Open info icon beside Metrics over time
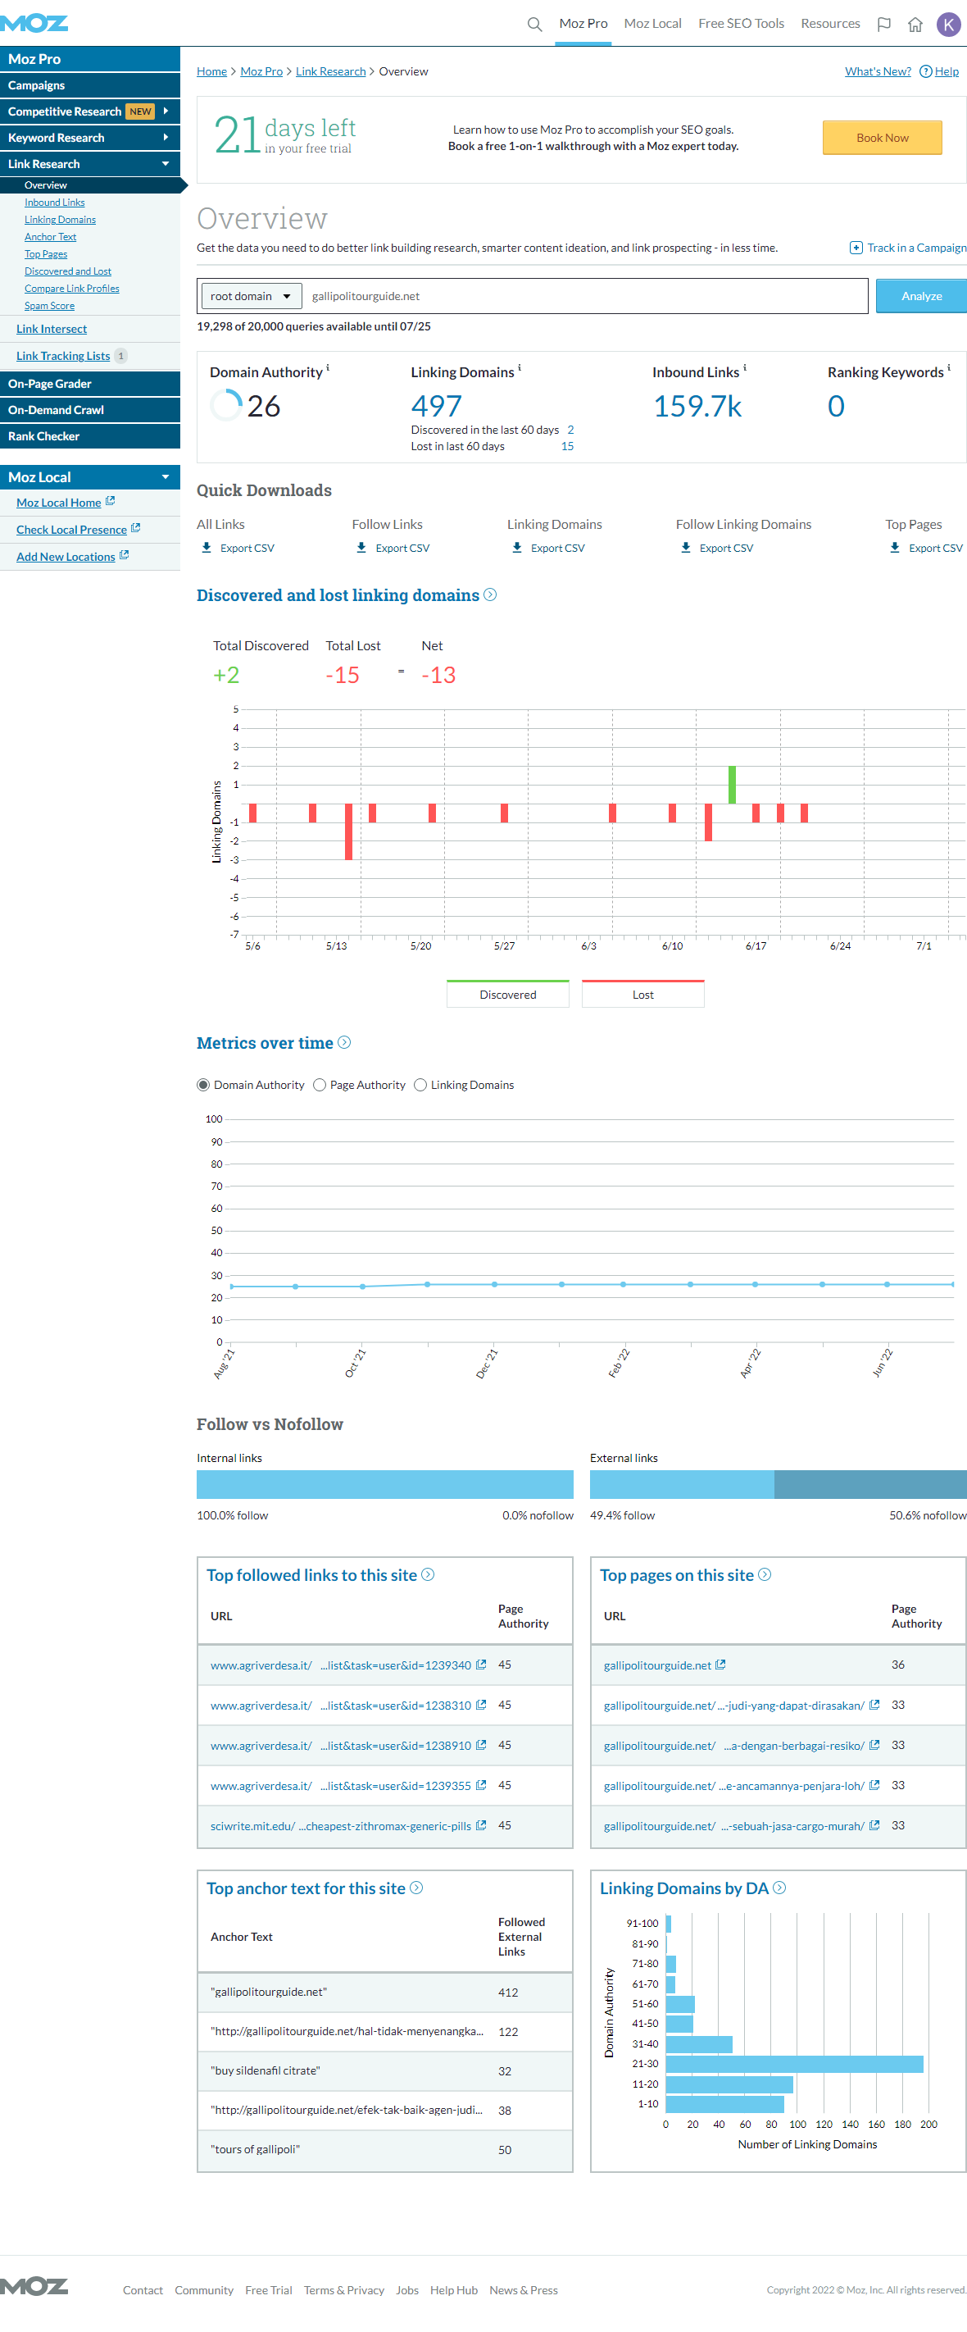 [345, 1043]
